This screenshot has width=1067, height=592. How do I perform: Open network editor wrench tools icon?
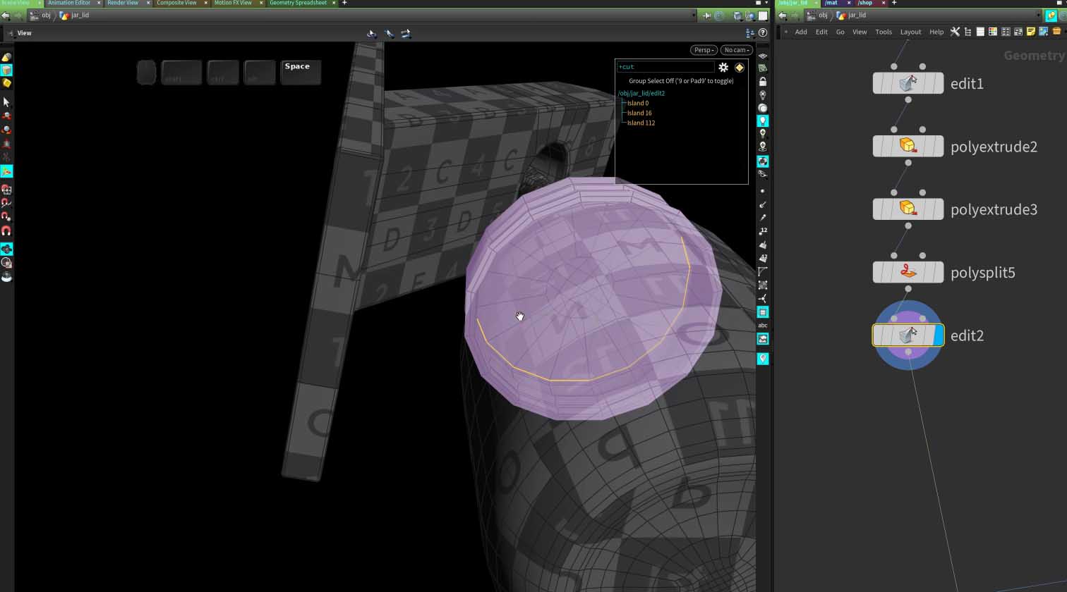tap(955, 32)
